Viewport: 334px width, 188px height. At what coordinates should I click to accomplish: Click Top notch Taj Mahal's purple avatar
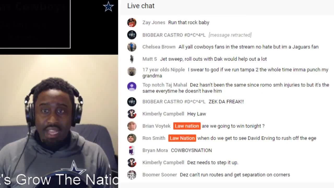(x=132, y=86)
